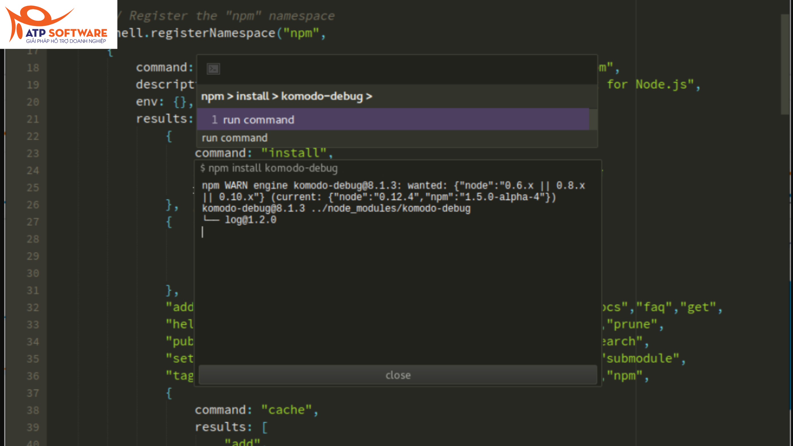Click the scrollbar beside the suggestion list
This screenshot has height=446, width=793.
(594, 120)
